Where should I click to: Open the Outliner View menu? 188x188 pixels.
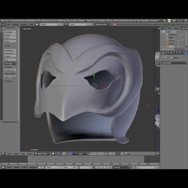tap(169, 29)
